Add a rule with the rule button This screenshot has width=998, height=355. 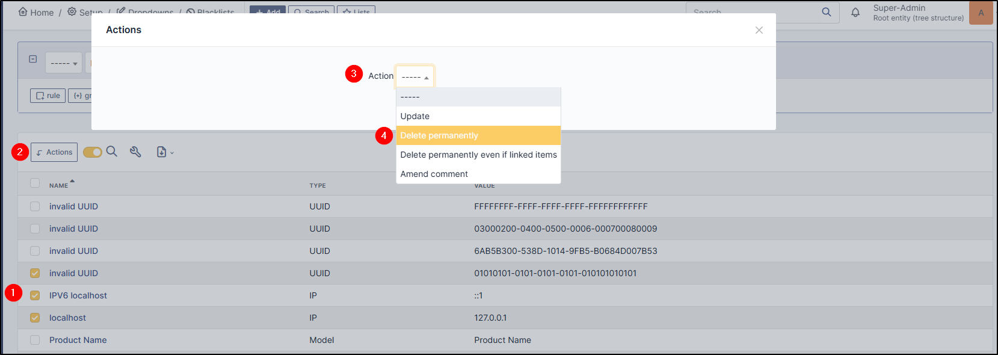[48, 96]
